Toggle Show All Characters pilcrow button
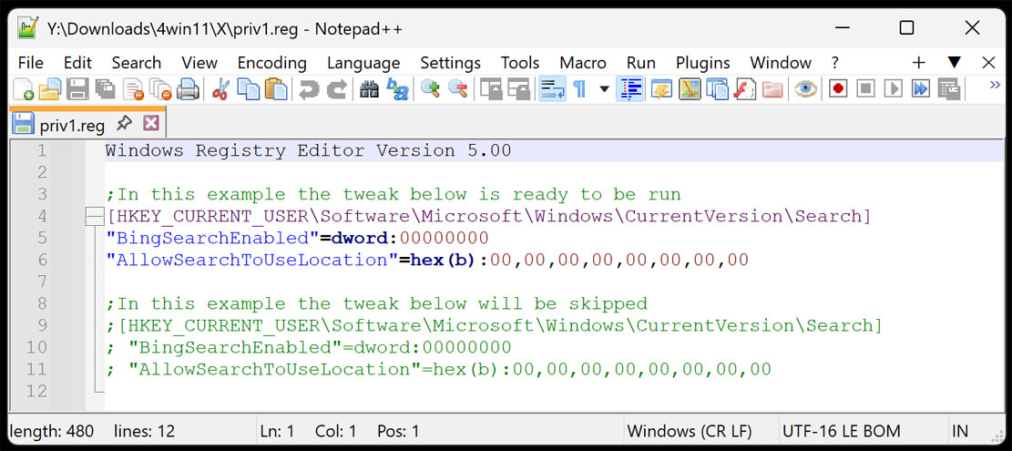This screenshot has height=451, width=1012. (x=579, y=89)
